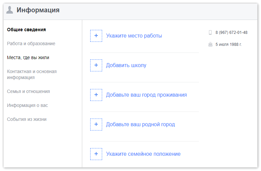Viewport: 261px width, 171px height.
Task: Click the plus icon beside Укажите место работы
Action: pos(96,36)
